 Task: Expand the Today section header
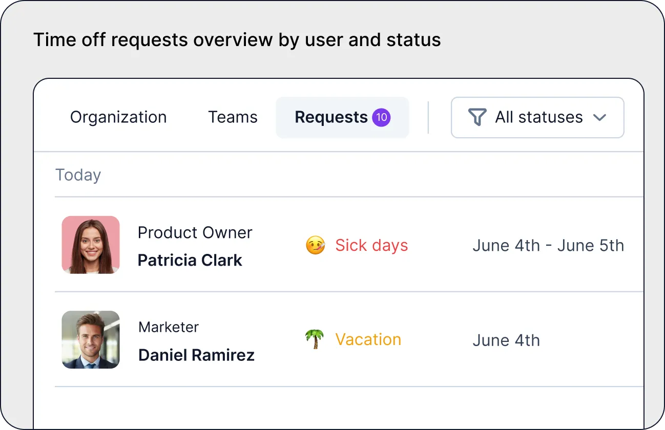pos(78,175)
